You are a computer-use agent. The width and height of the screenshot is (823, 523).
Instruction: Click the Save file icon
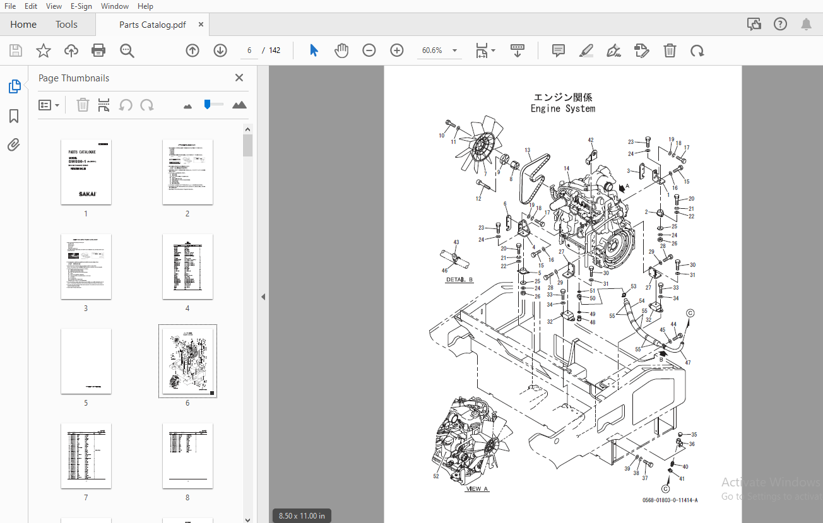[x=16, y=50]
